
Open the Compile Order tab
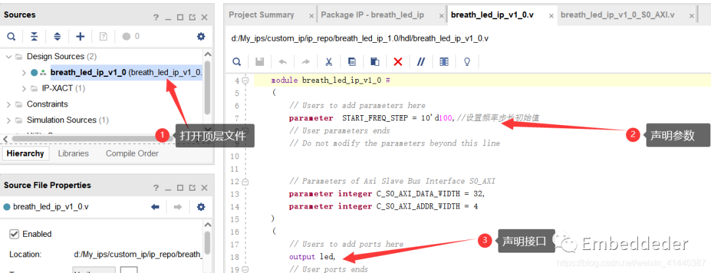[132, 153]
